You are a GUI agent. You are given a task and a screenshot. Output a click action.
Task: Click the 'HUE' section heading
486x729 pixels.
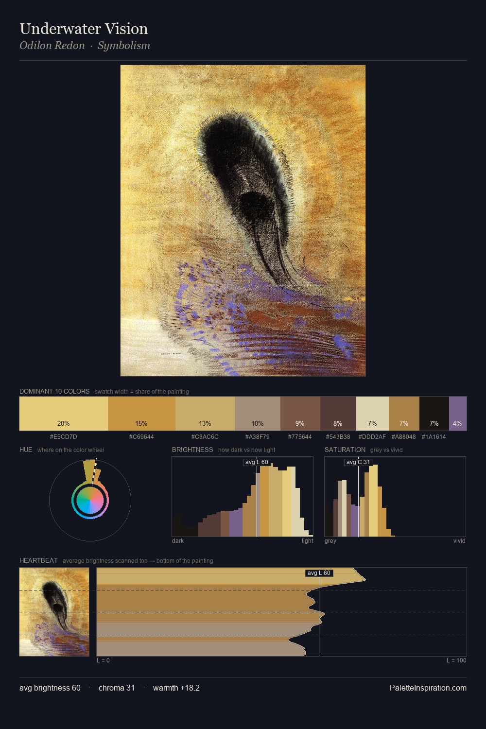click(26, 450)
